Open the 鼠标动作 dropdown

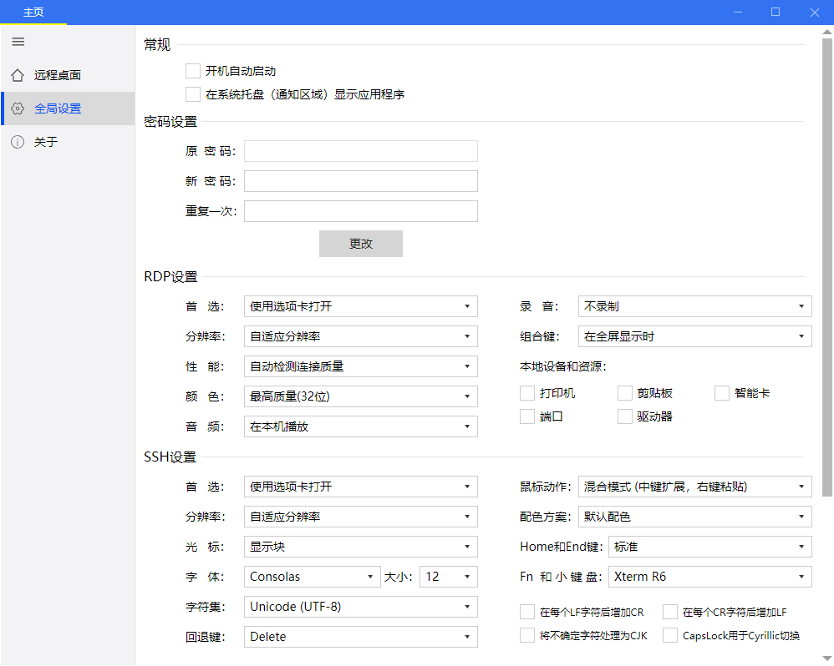click(x=694, y=487)
